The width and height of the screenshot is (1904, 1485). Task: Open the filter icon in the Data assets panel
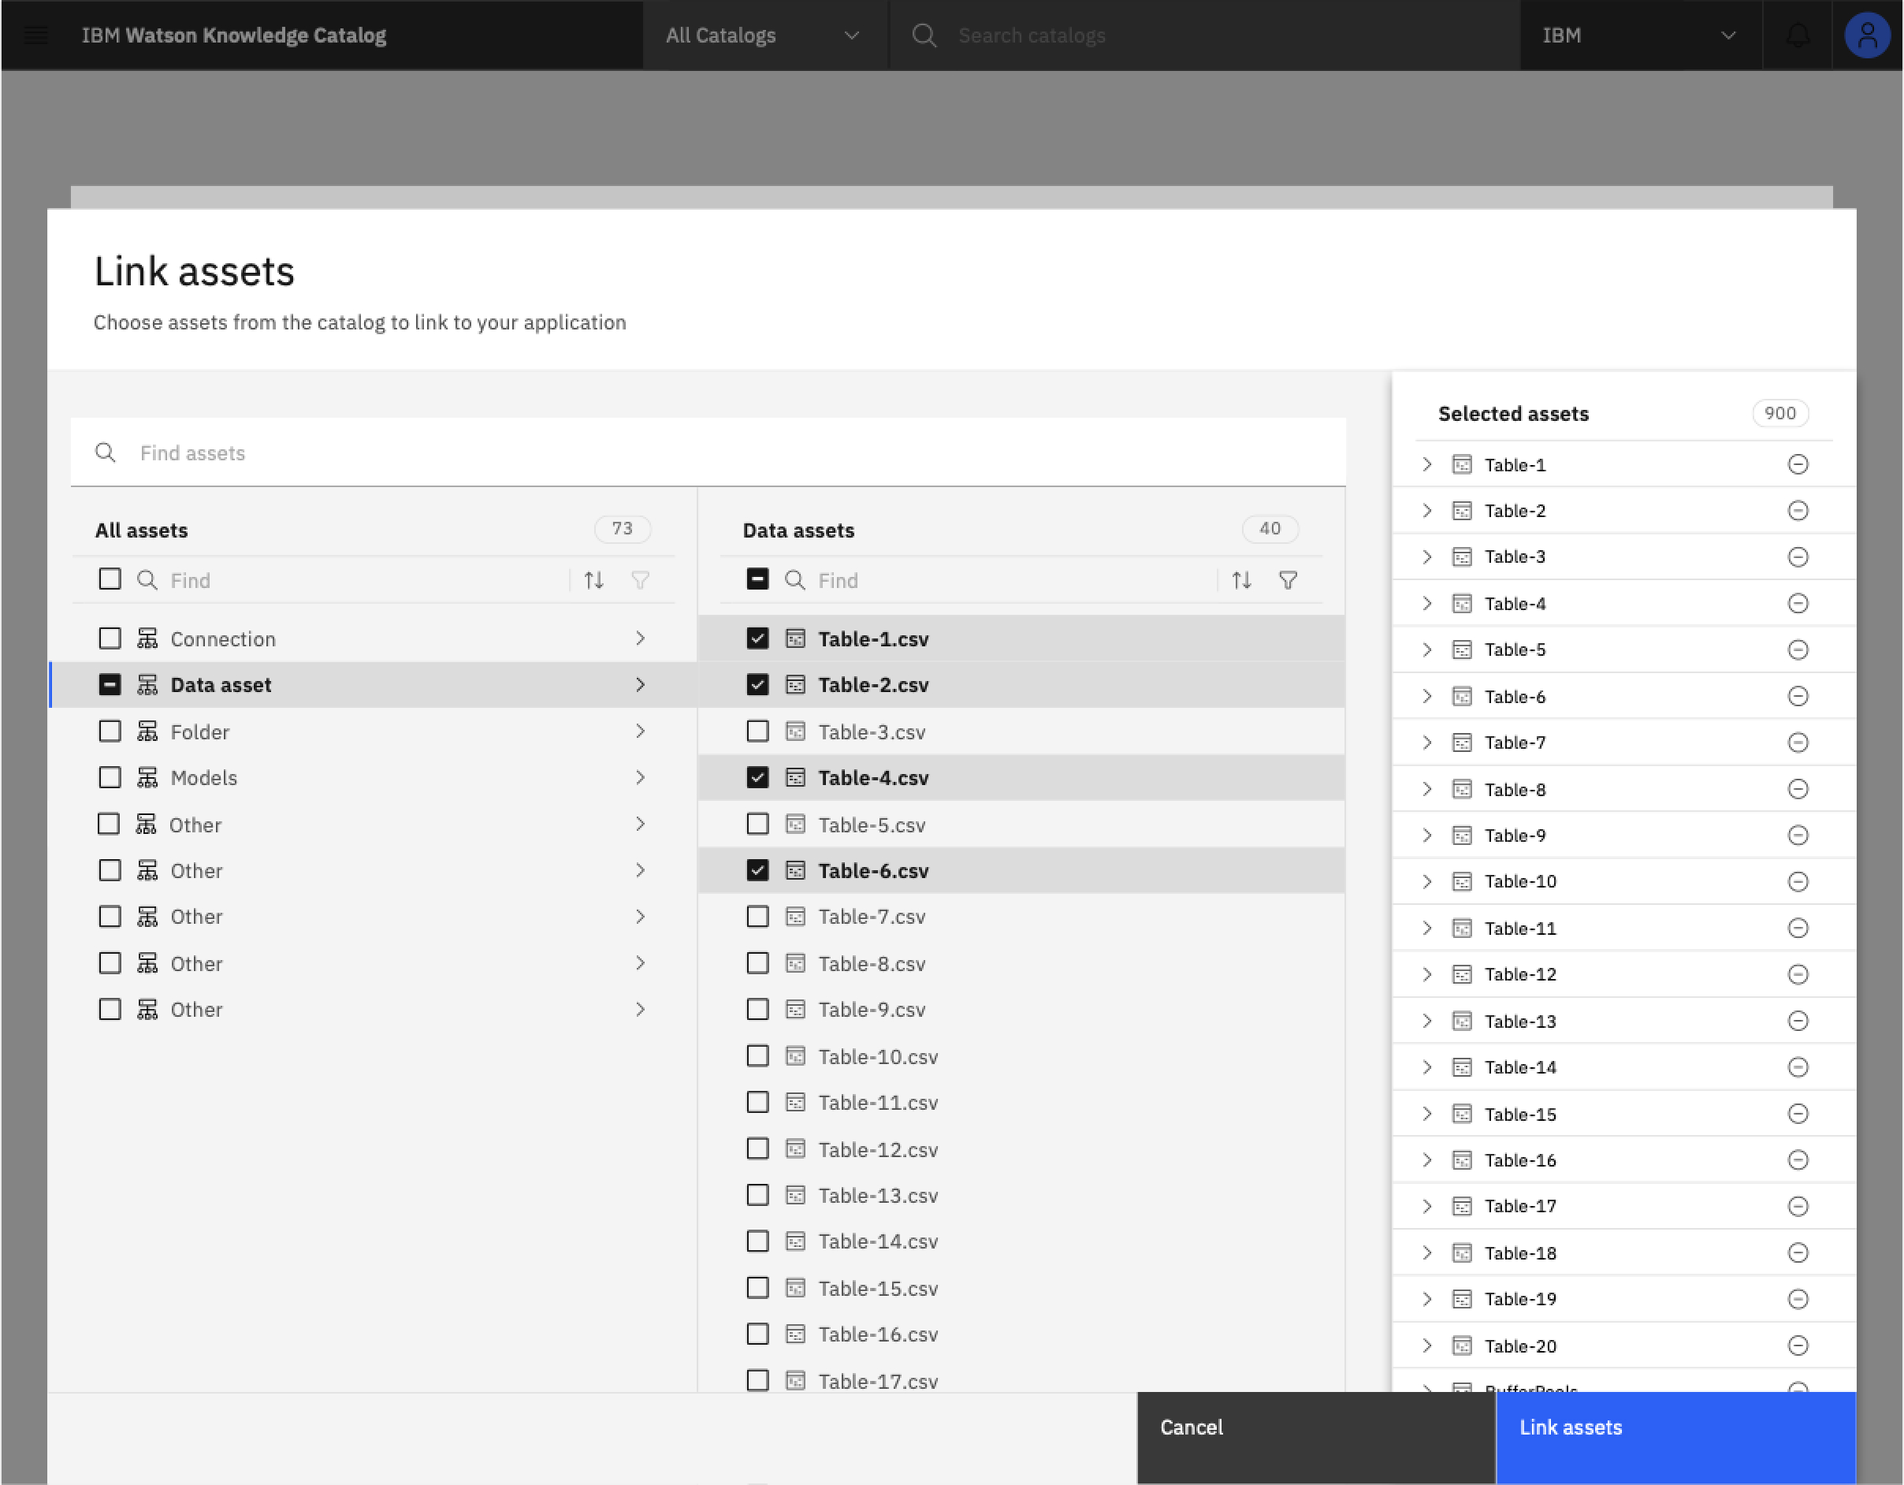(x=1289, y=579)
